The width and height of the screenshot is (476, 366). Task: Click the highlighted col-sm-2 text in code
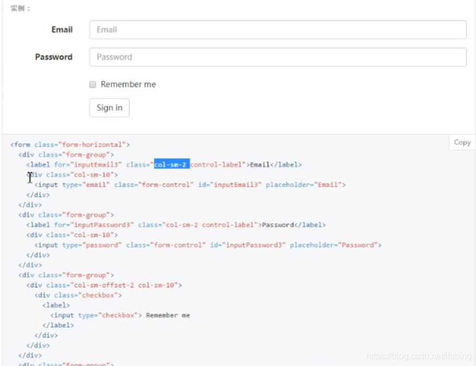click(171, 165)
